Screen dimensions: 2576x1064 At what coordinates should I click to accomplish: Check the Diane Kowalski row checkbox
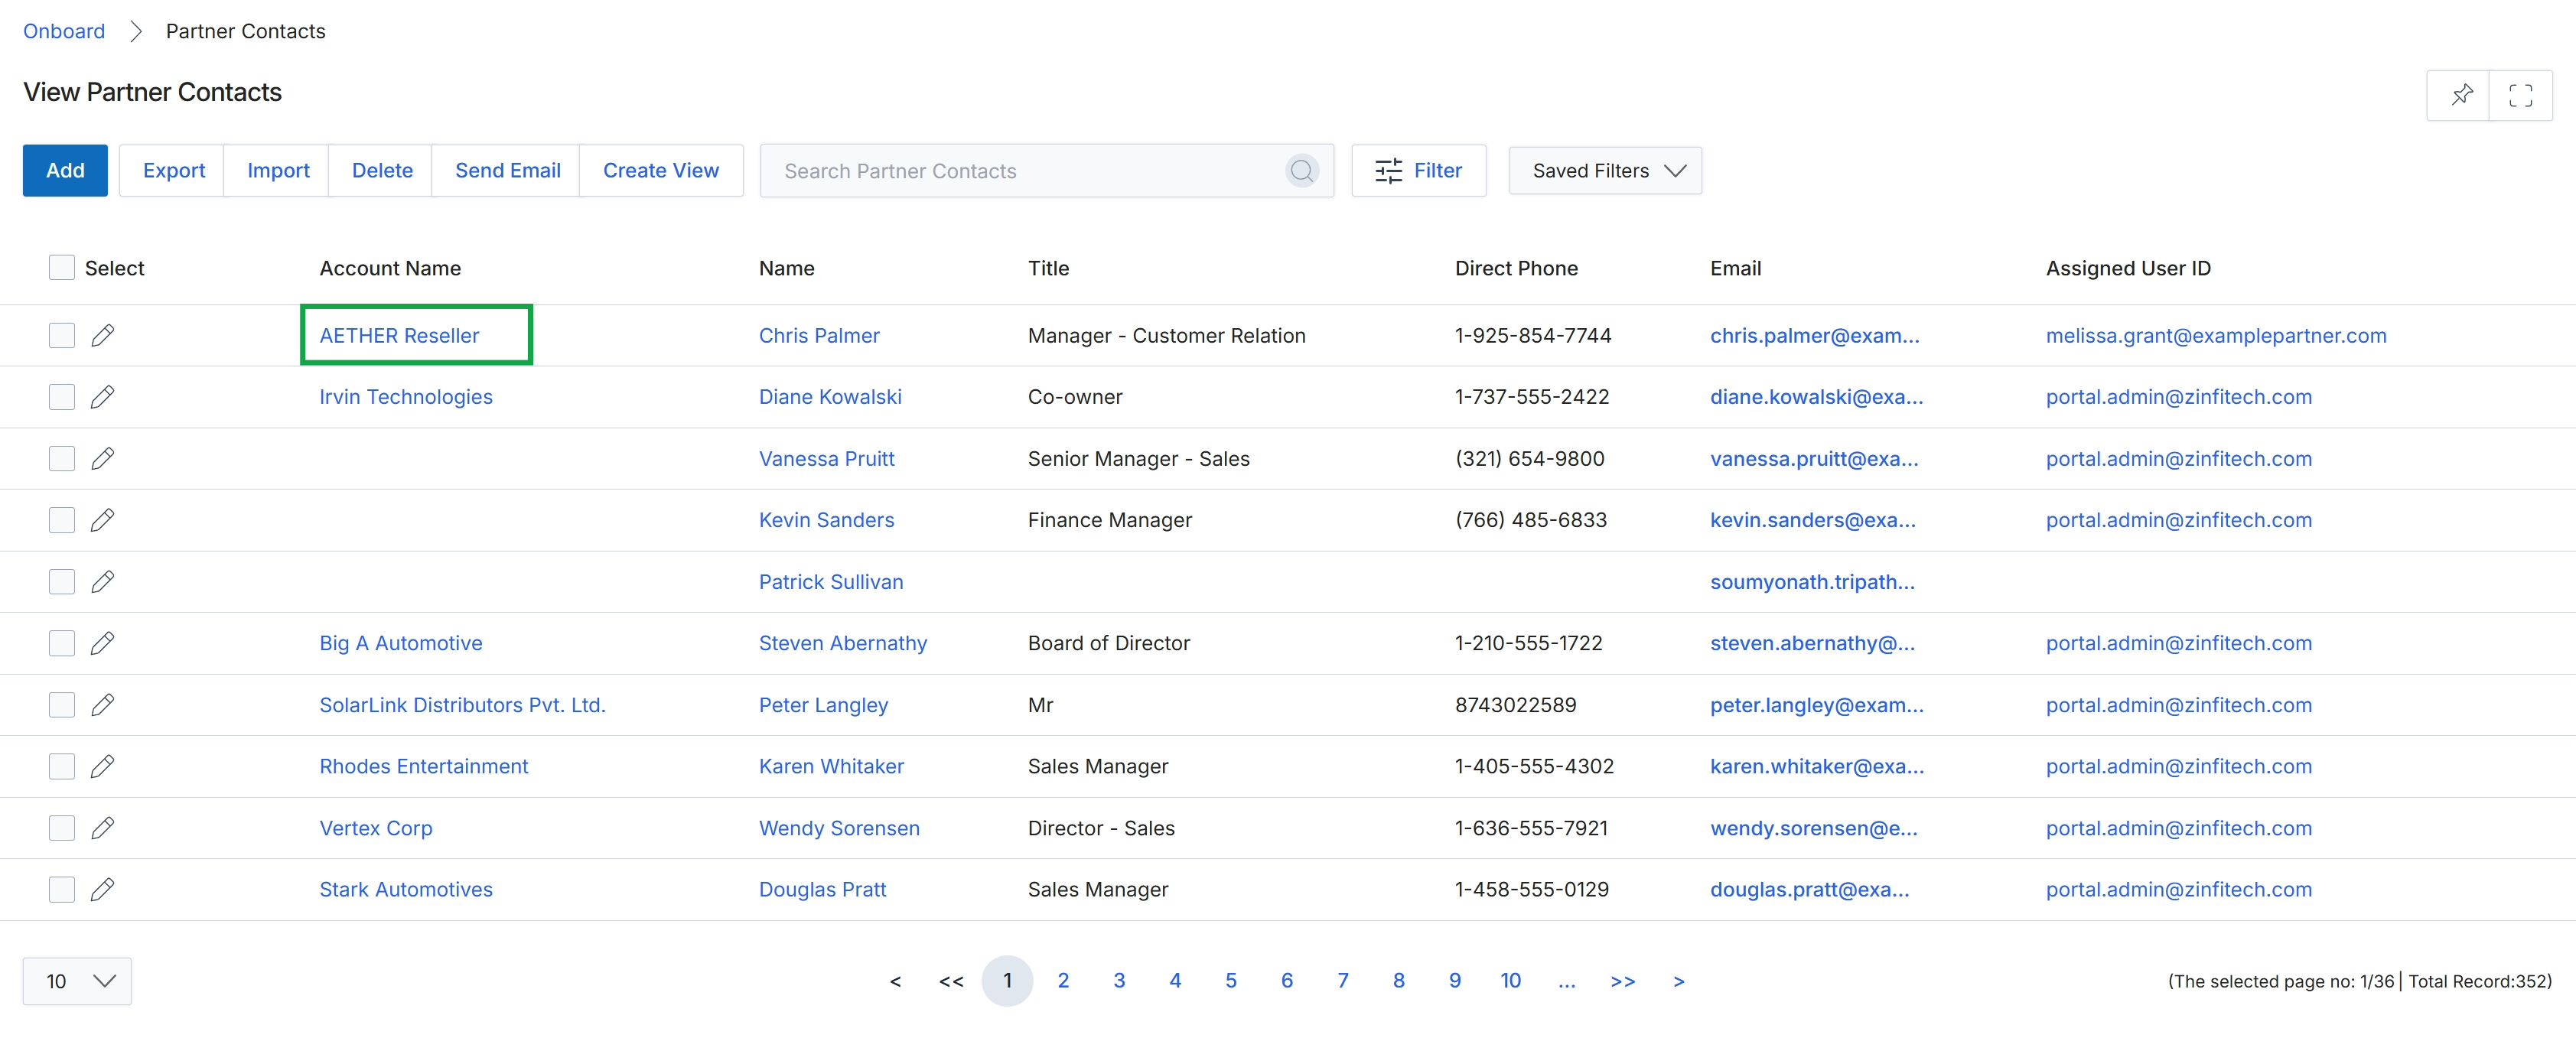coord(62,397)
